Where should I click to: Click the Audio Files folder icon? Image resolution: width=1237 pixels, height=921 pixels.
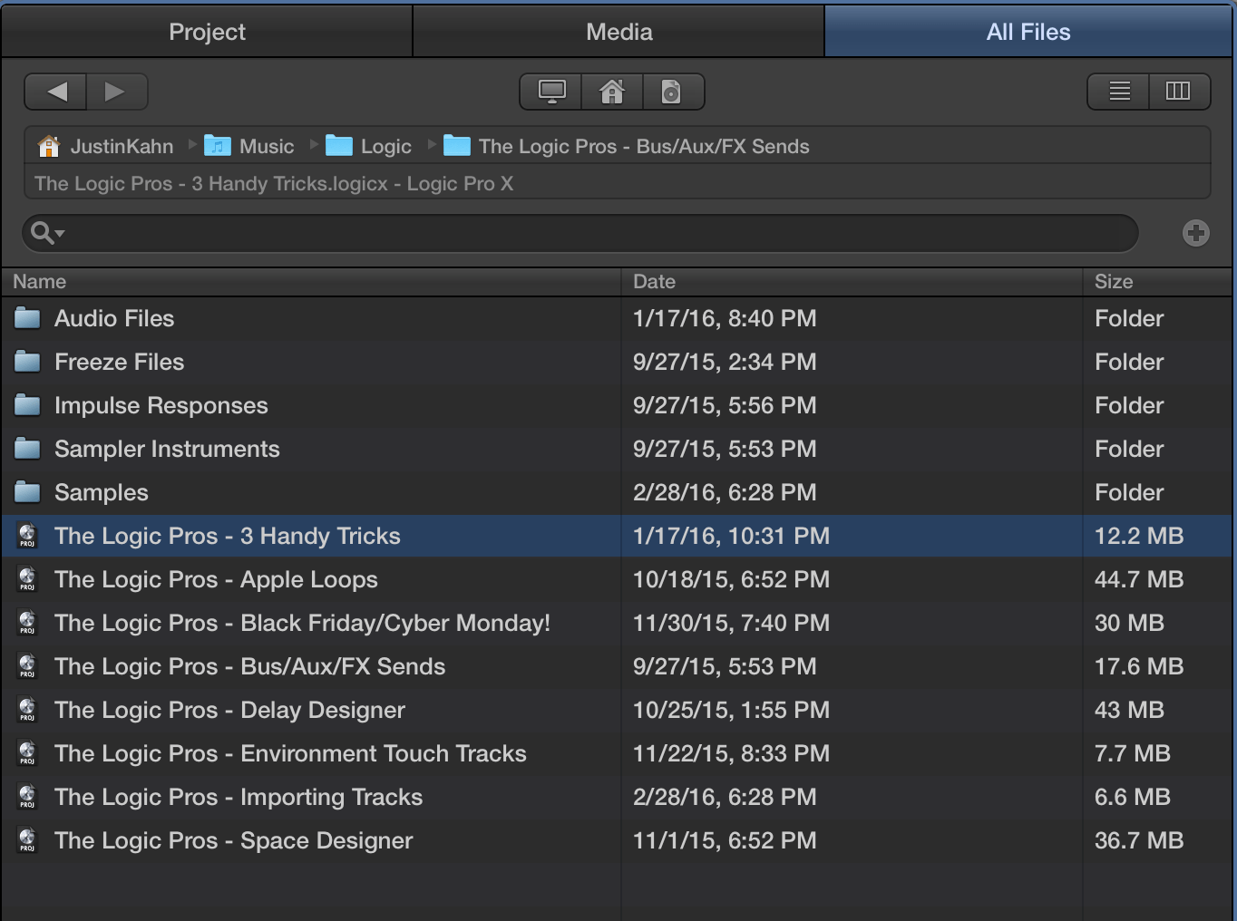[x=26, y=317]
